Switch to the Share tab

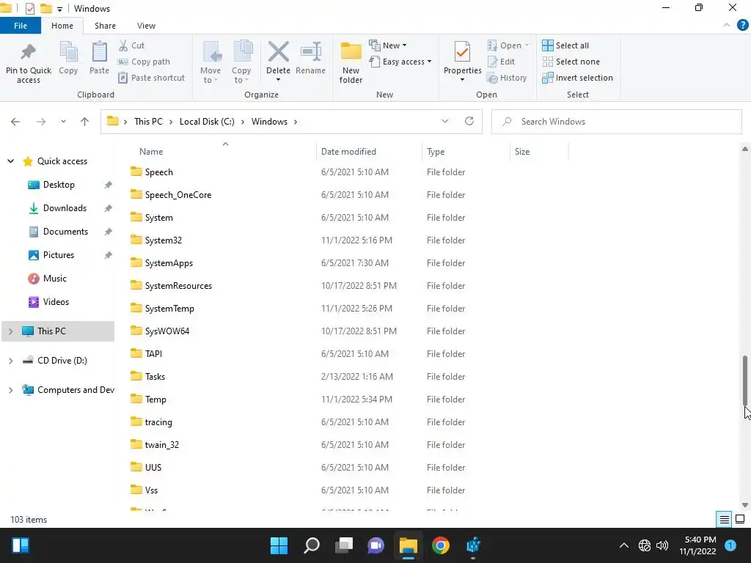coord(105,26)
